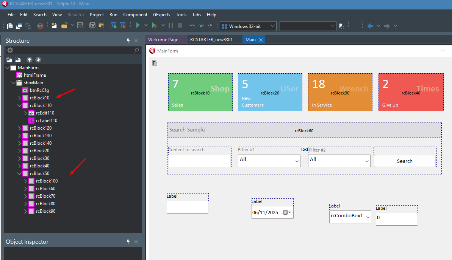Click the Remove file from project icon

123,26
